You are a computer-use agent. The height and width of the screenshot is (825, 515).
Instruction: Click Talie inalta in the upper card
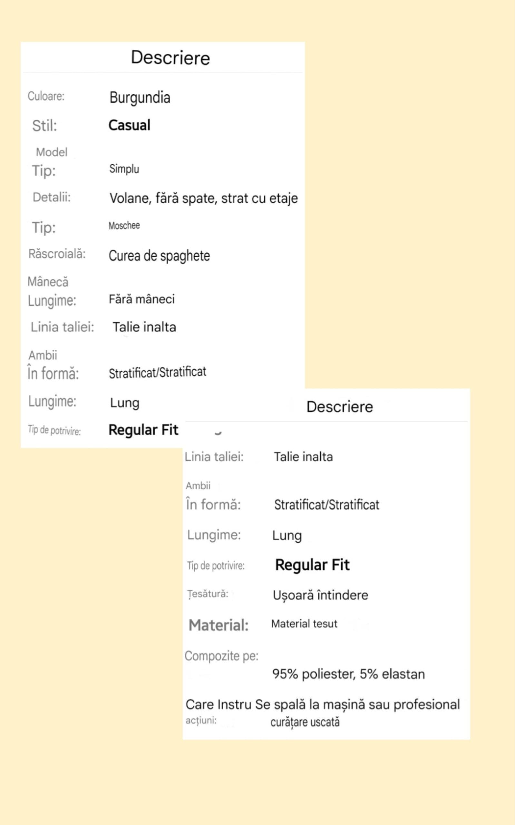(x=144, y=327)
